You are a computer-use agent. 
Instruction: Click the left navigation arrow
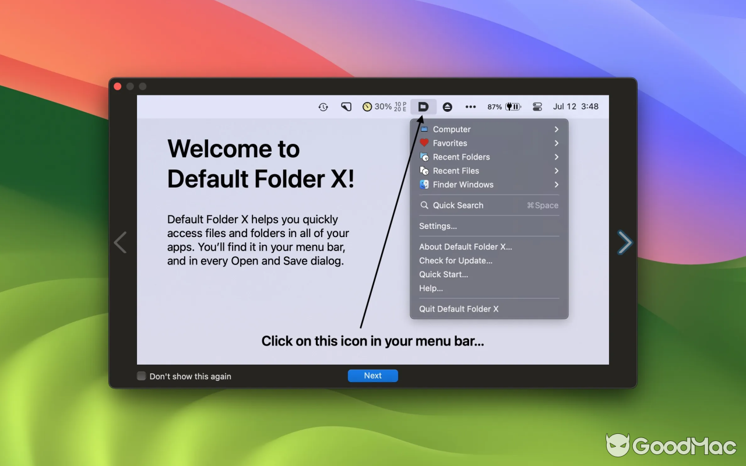coord(121,242)
